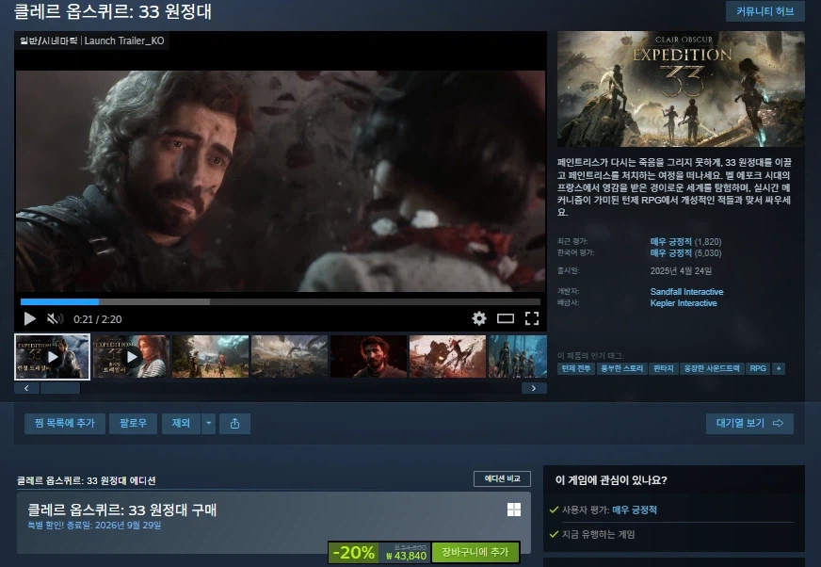821x567 pixels.
Task: Click 팔로우 button
Action: tap(133, 424)
